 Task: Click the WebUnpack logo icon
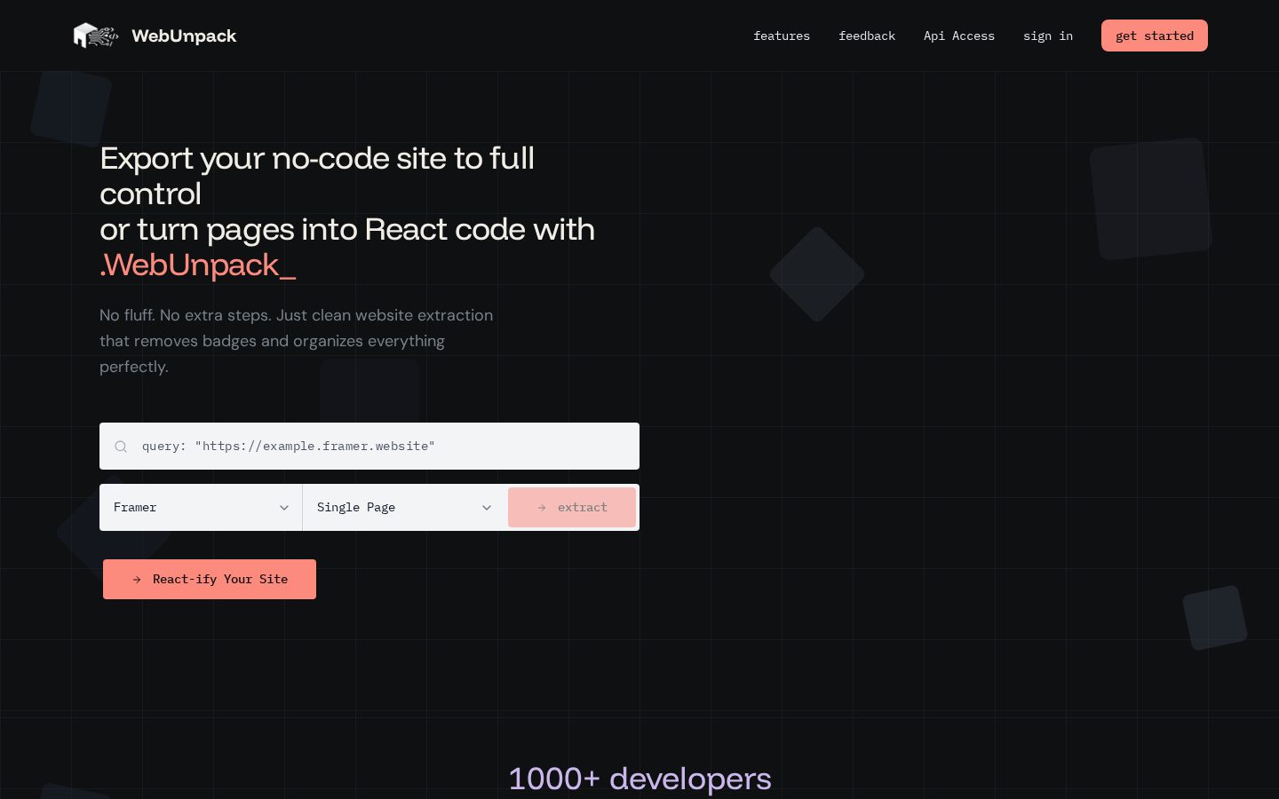click(x=95, y=36)
